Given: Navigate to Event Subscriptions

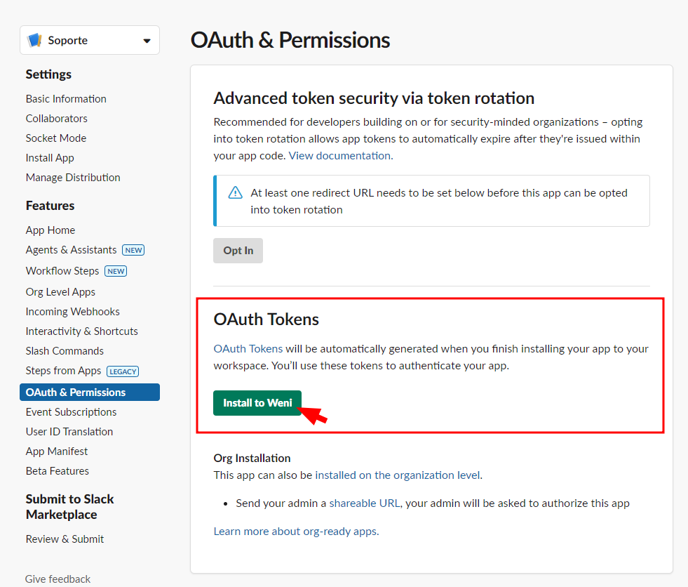Looking at the screenshot, I should (72, 412).
